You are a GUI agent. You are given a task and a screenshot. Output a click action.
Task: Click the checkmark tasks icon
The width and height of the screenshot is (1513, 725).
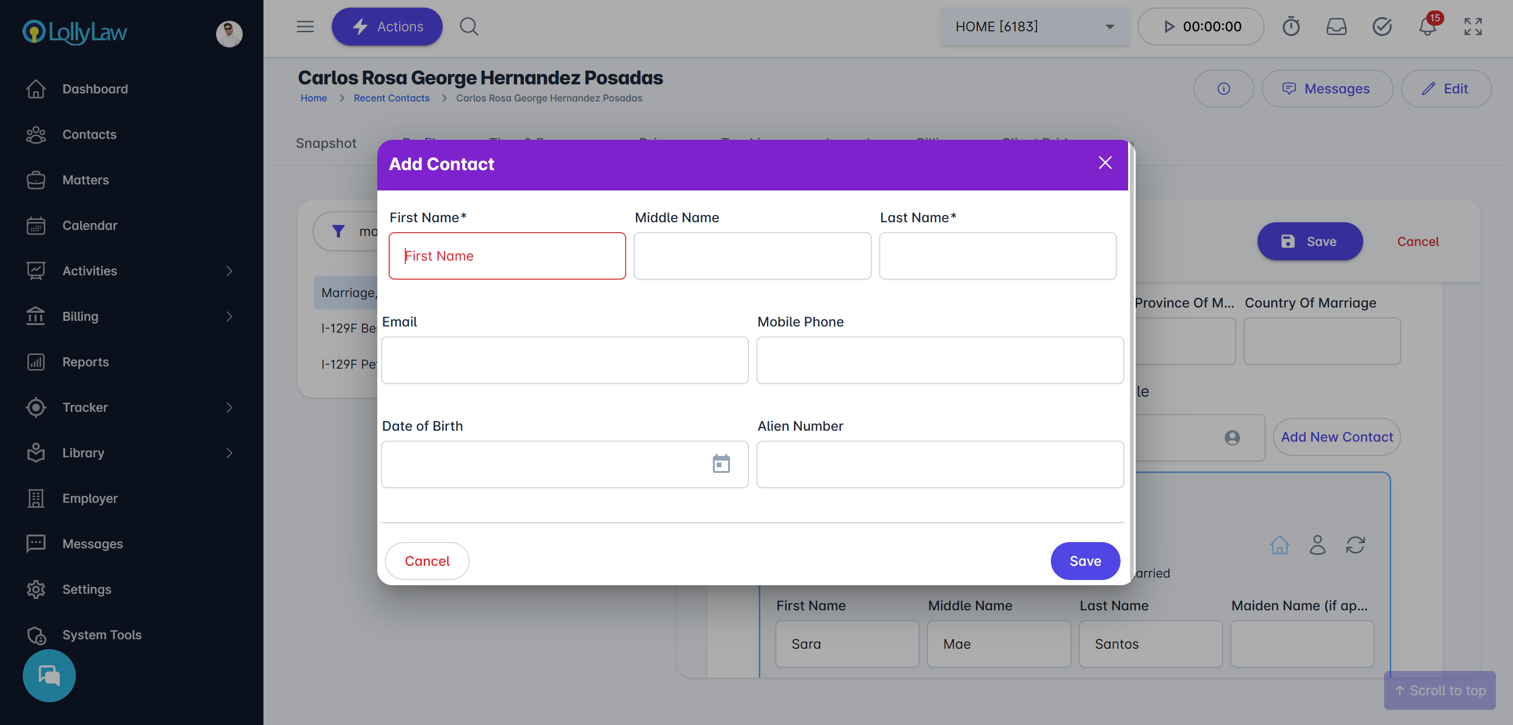tap(1381, 27)
